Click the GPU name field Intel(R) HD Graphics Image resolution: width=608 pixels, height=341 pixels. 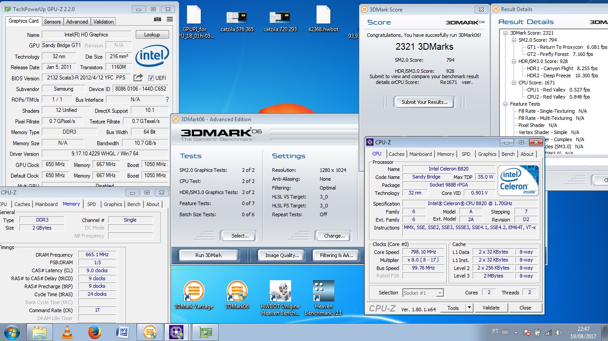click(86, 35)
